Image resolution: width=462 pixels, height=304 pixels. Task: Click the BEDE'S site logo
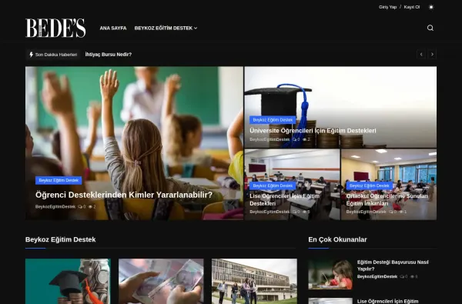55,28
